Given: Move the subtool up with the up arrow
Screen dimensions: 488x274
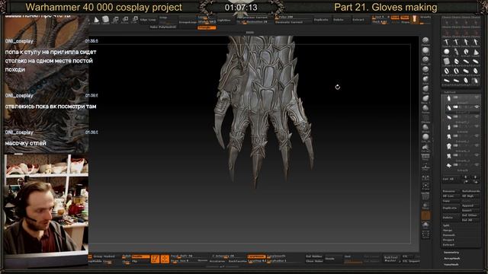Looking at the screenshot, I should (466, 177).
